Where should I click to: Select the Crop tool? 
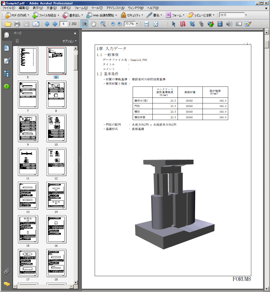tap(192, 24)
